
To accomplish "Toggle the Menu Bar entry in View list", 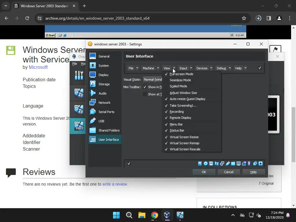I will click(192, 124).
